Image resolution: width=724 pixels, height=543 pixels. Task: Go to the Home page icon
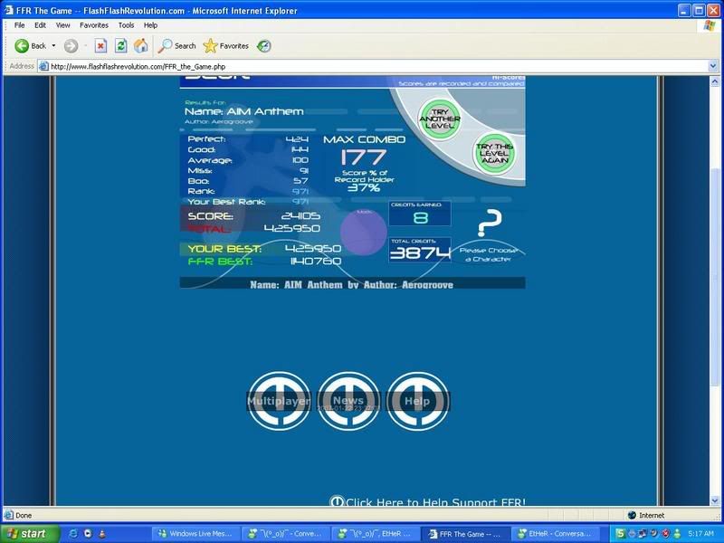tap(141, 45)
